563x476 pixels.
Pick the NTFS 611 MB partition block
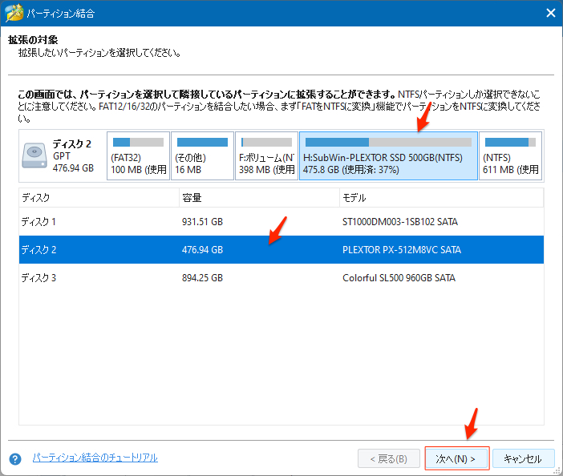[x=510, y=156]
